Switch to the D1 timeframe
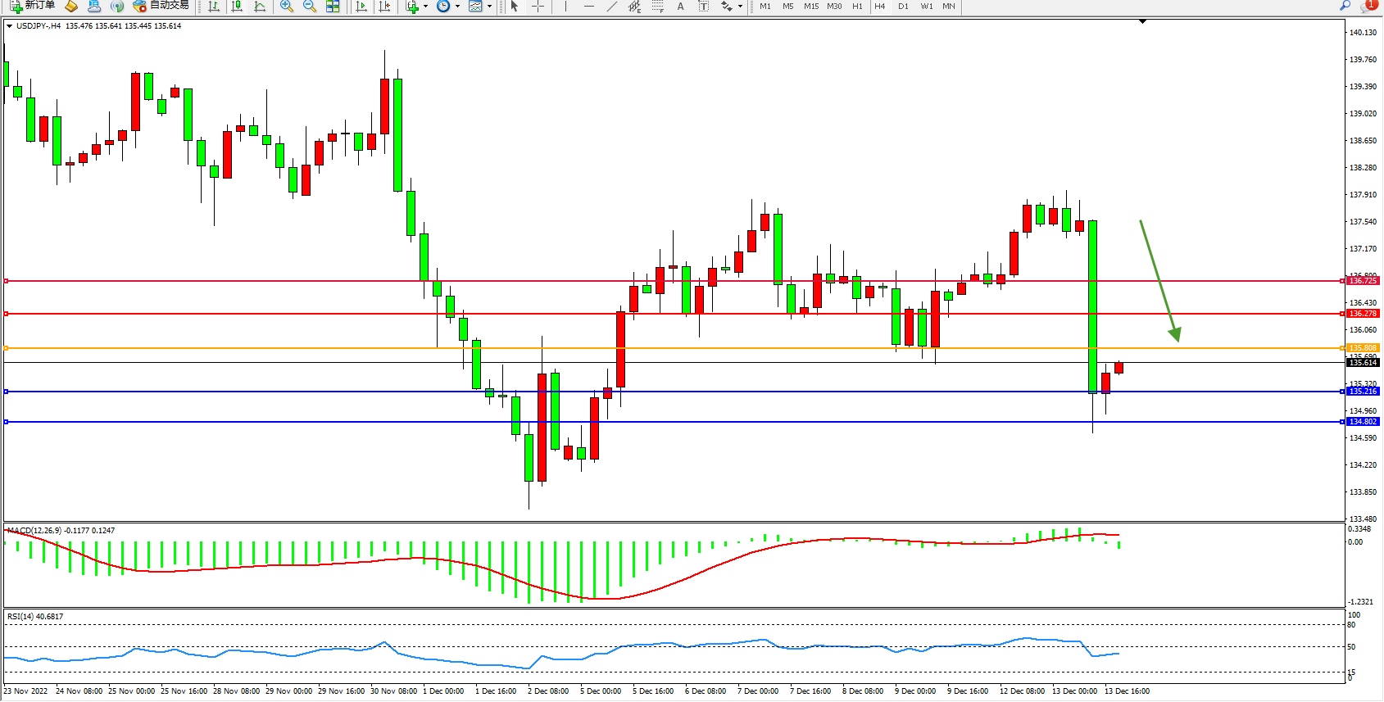Screen dimensions: 1384x702 (903, 7)
